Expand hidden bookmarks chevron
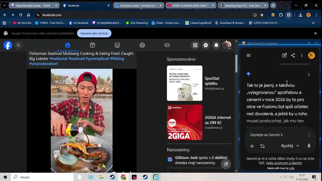This screenshot has width=322, height=181. (313, 23)
